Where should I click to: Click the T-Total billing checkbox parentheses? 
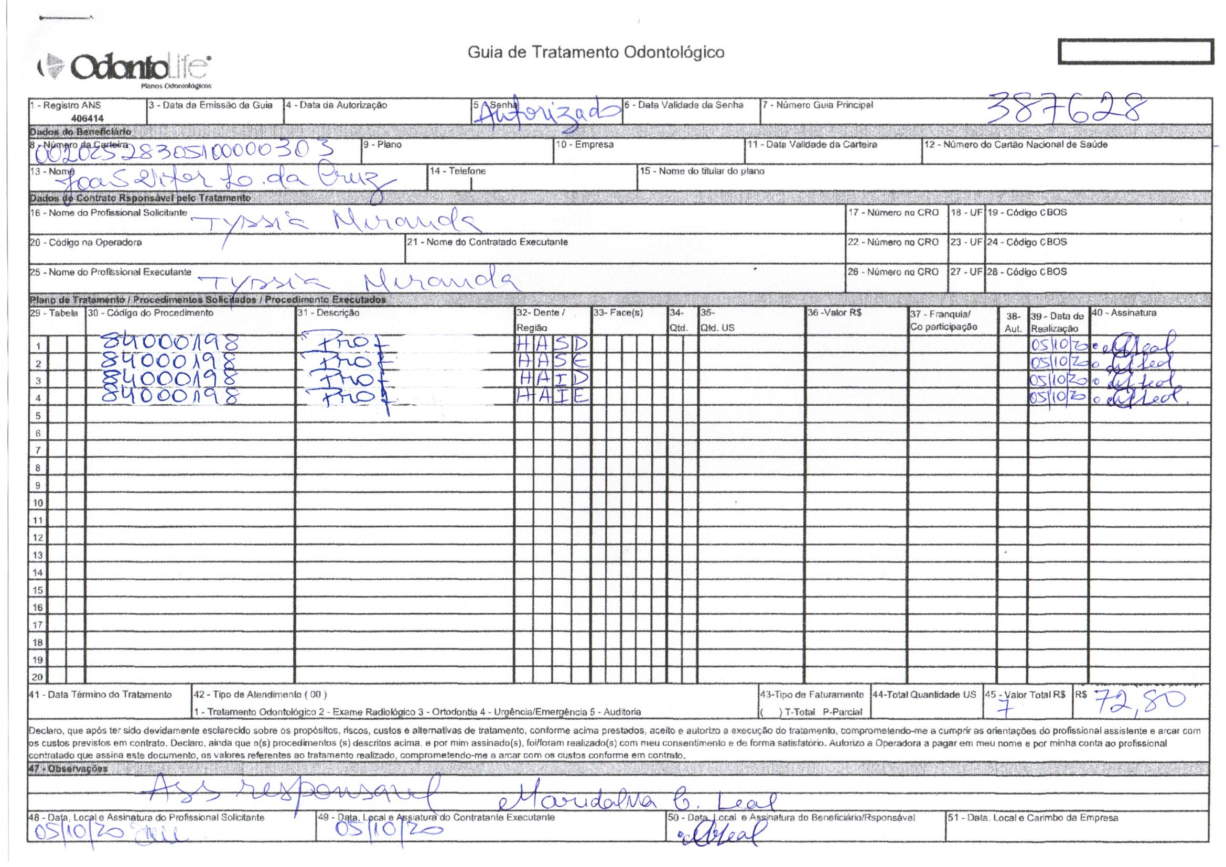click(x=771, y=712)
